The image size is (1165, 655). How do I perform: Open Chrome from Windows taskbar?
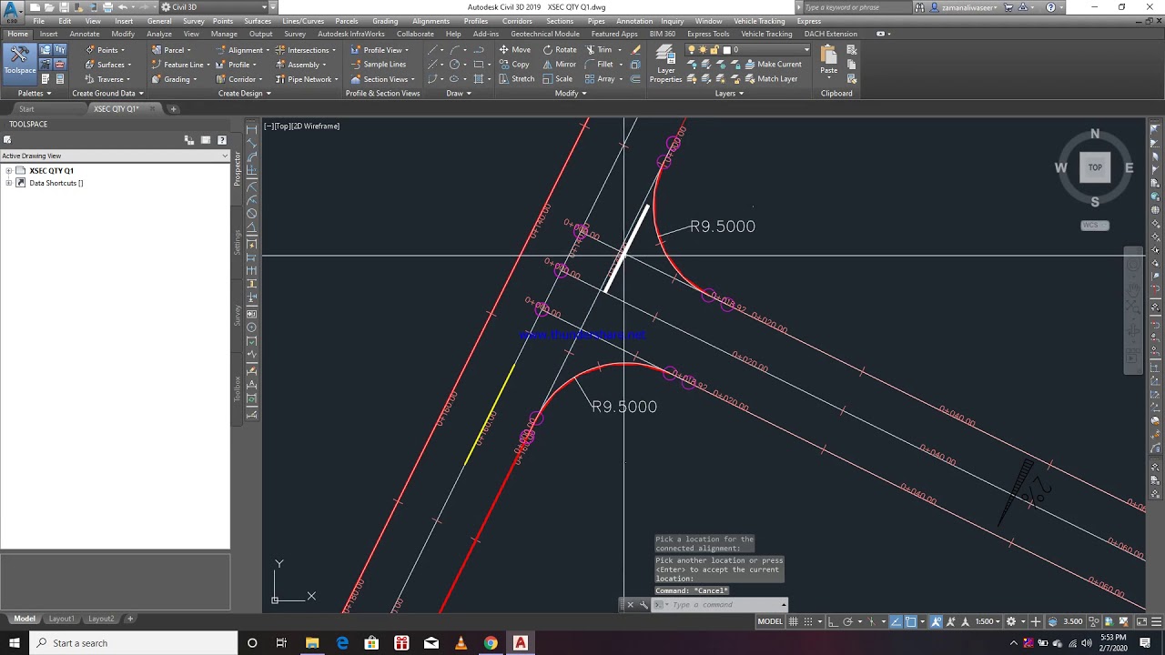[491, 643]
